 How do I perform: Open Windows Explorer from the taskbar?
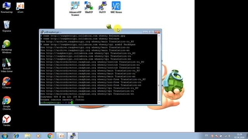pyautogui.click(x=28, y=136)
